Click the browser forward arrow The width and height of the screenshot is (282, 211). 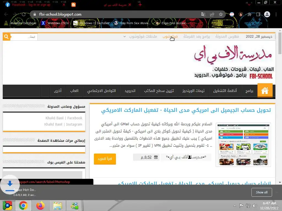(15, 14)
